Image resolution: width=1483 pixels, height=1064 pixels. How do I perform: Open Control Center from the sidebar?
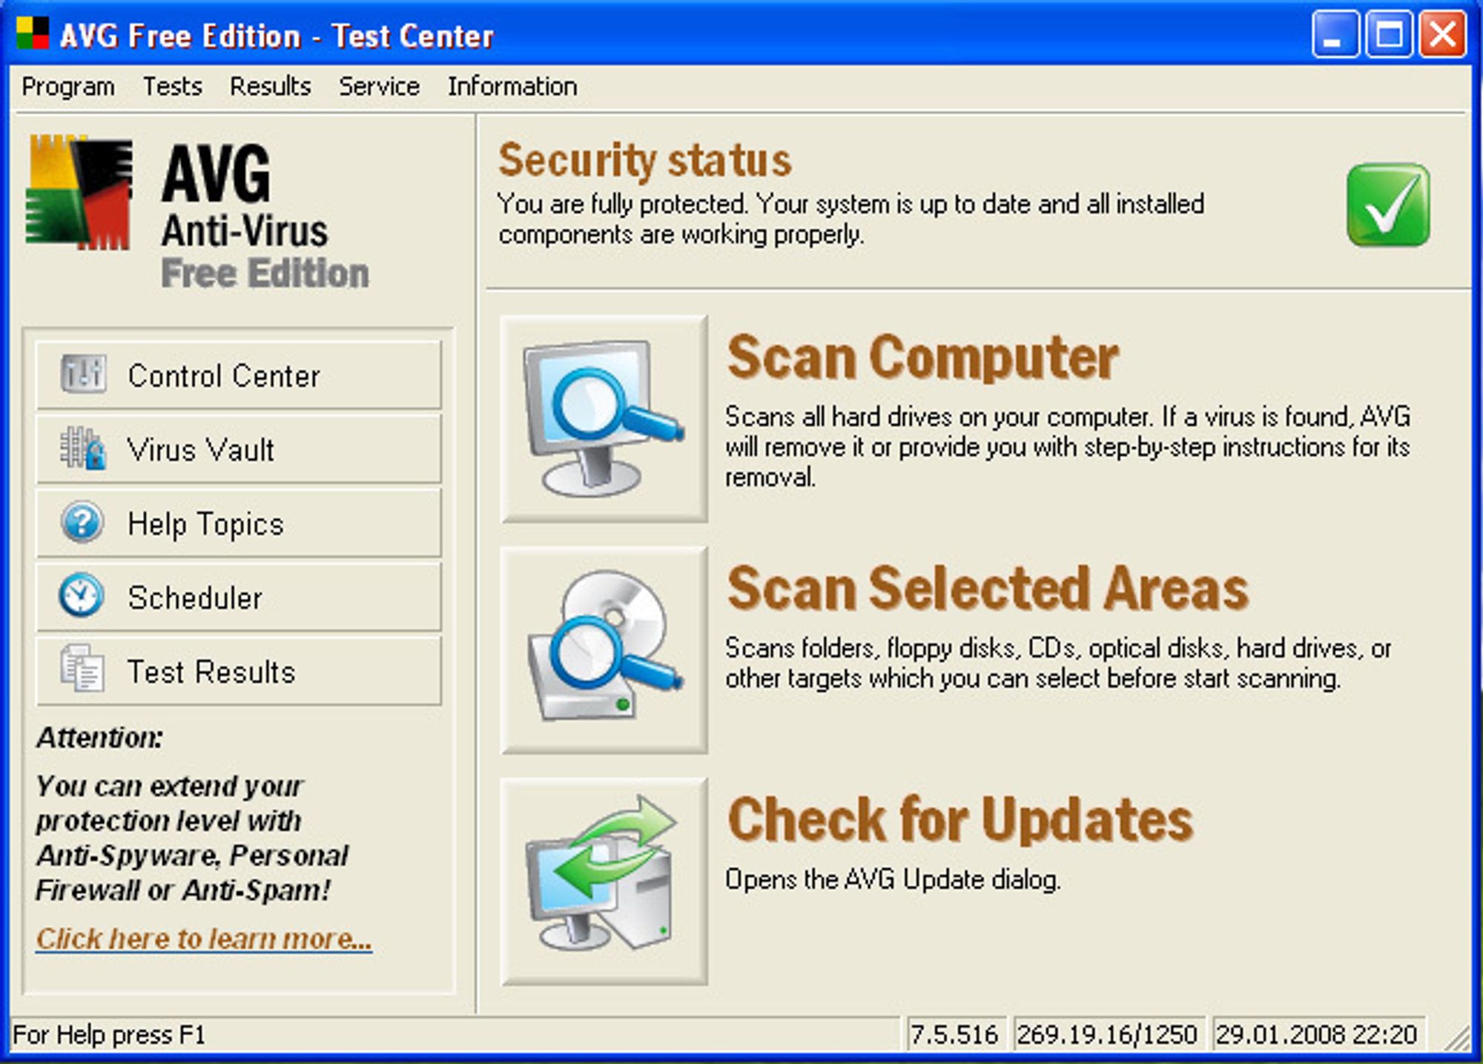click(239, 375)
